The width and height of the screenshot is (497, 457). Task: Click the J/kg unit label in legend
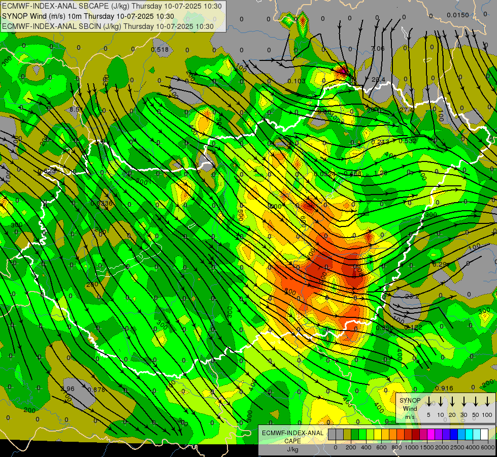click(292, 449)
